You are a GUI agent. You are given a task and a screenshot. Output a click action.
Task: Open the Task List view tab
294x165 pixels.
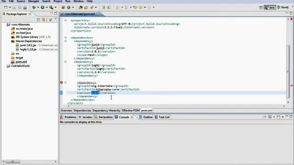click(162, 117)
